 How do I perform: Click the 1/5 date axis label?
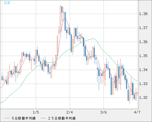36,112
